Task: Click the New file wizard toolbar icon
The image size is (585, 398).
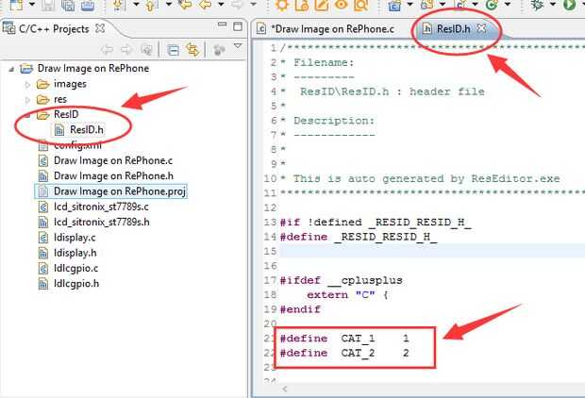Action: [x=16, y=5]
